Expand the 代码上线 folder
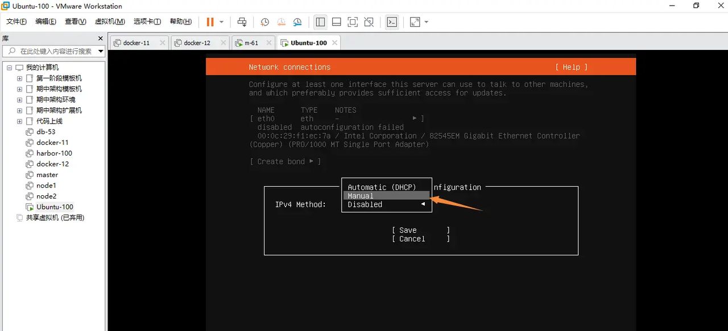The width and height of the screenshot is (728, 331). point(19,121)
